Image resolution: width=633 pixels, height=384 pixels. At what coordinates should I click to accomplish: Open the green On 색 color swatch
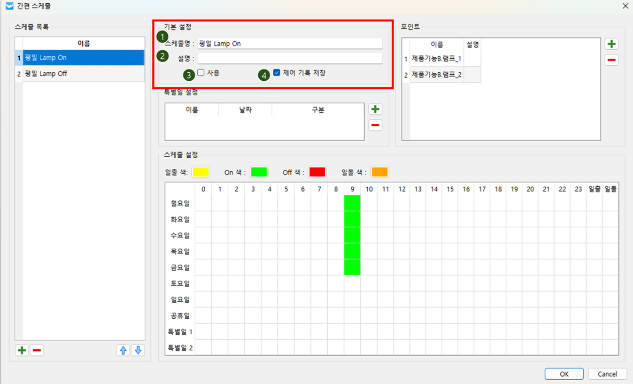pos(259,172)
